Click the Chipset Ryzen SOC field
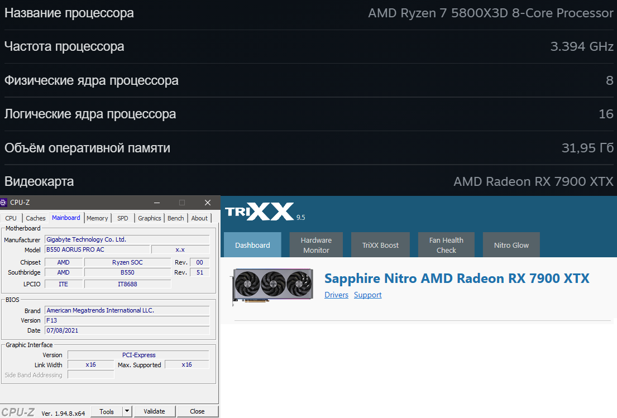Image resolution: width=617 pixels, height=418 pixels. (127, 262)
